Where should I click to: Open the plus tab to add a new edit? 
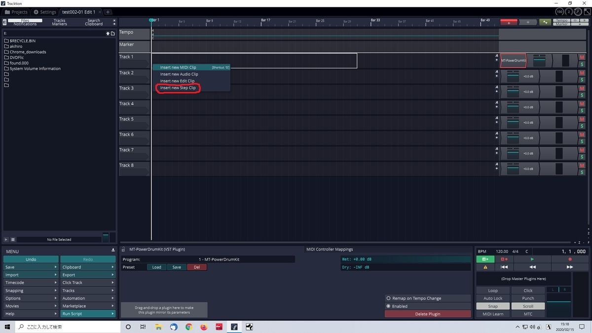(x=108, y=12)
